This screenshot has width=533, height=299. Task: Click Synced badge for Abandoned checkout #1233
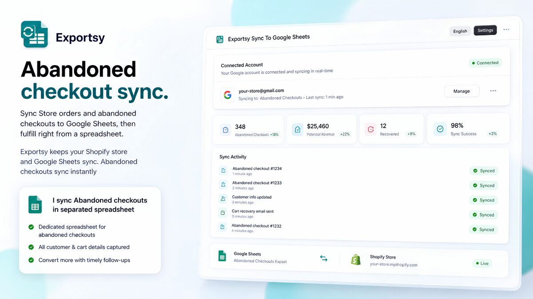[484, 185]
